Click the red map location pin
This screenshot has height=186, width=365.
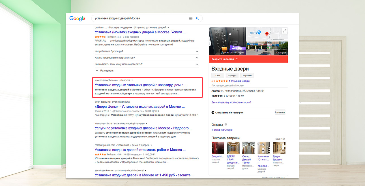point(267,34)
